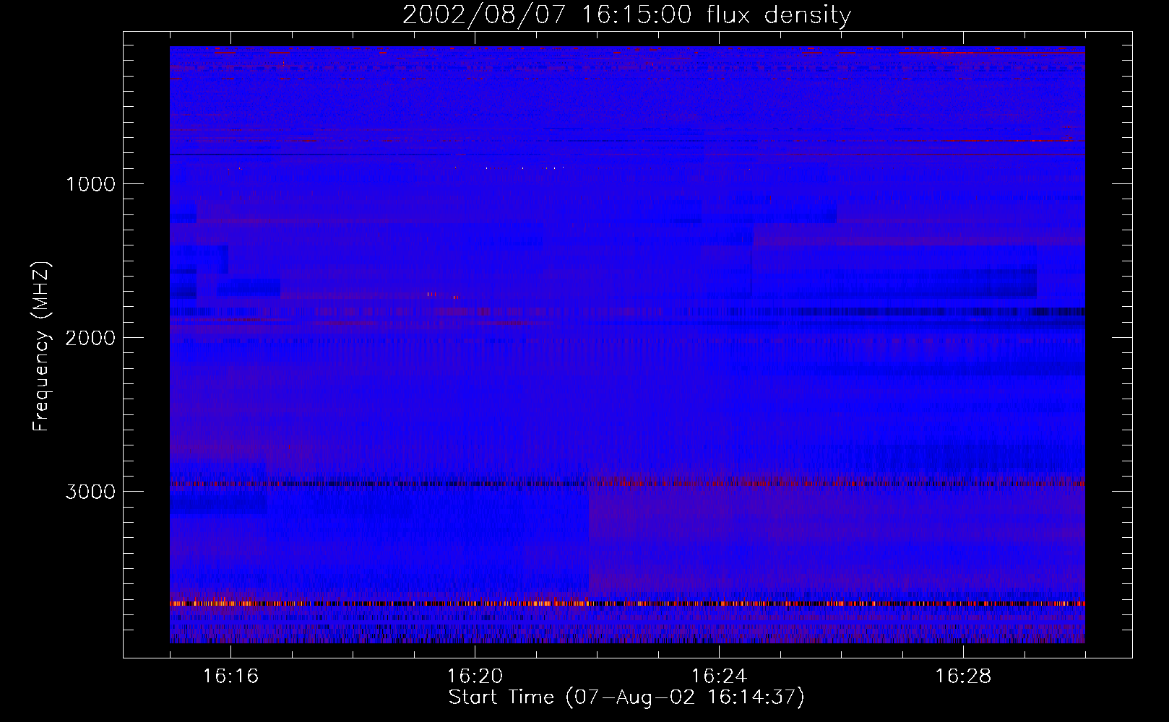The height and width of the screenshot is (722, 1169).
Task: Select the 'Frequency (MHZ)' axis label
Action: point(41,347)
